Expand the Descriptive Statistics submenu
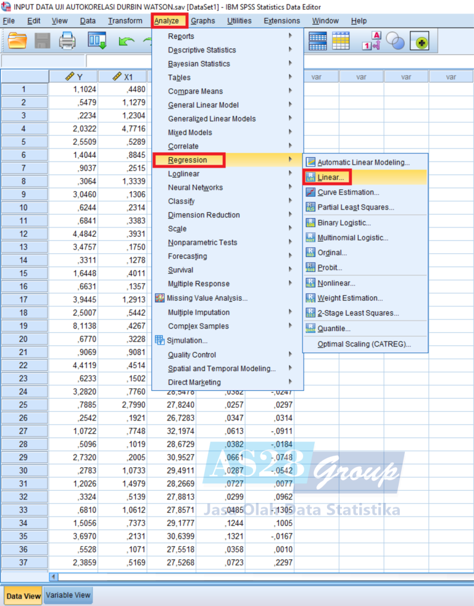The image size is (474, 606). pyautogui.click(x=202, y=50)
